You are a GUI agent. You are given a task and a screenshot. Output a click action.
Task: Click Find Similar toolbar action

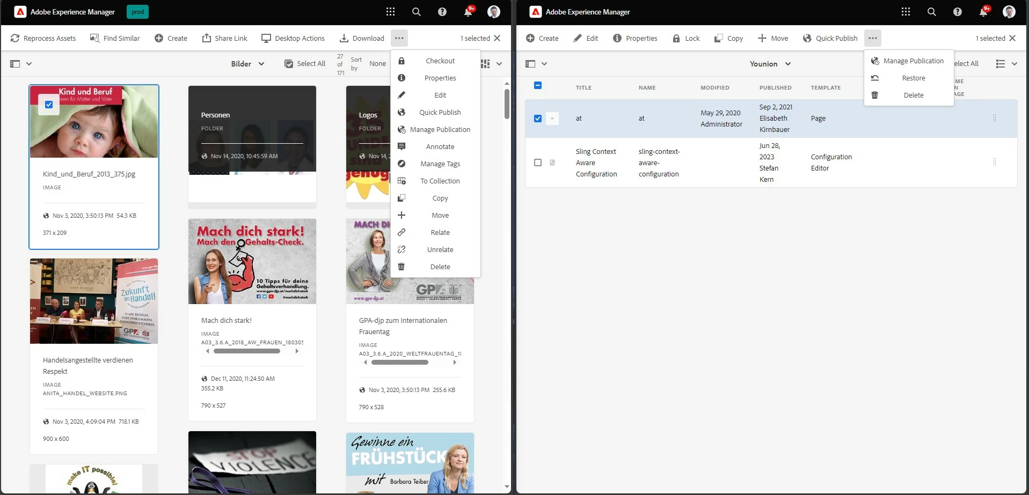[x=115, y=38]
